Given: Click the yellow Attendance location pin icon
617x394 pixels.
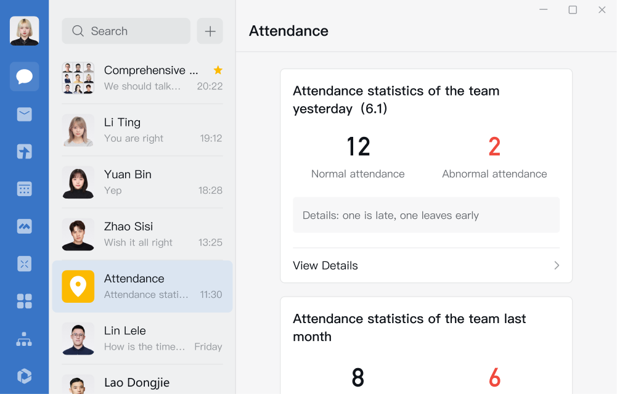Looking at the screenshot, I should (78, 286).
